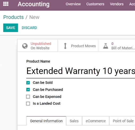Switch to the Sales tab
The image size is (135, 130).
click(x=74, y=121)
